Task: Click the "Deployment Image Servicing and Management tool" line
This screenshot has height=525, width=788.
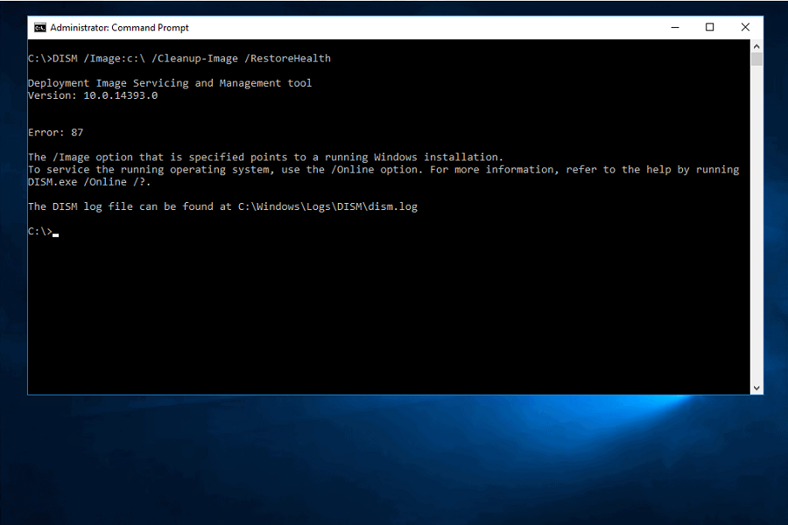Action: click(x=170, y=83)
